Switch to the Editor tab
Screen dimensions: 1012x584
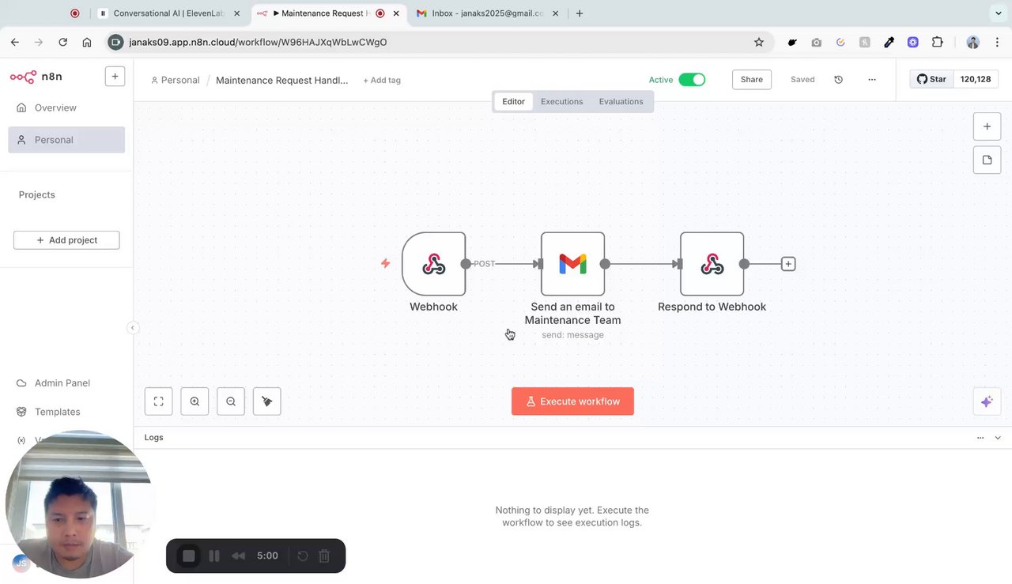coord(513,101)
